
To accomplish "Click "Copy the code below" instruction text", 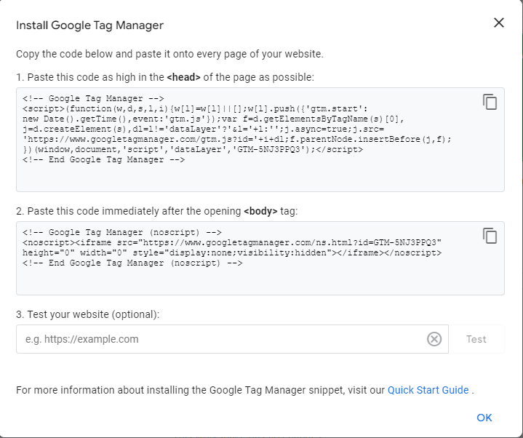I will click(169, 54).
